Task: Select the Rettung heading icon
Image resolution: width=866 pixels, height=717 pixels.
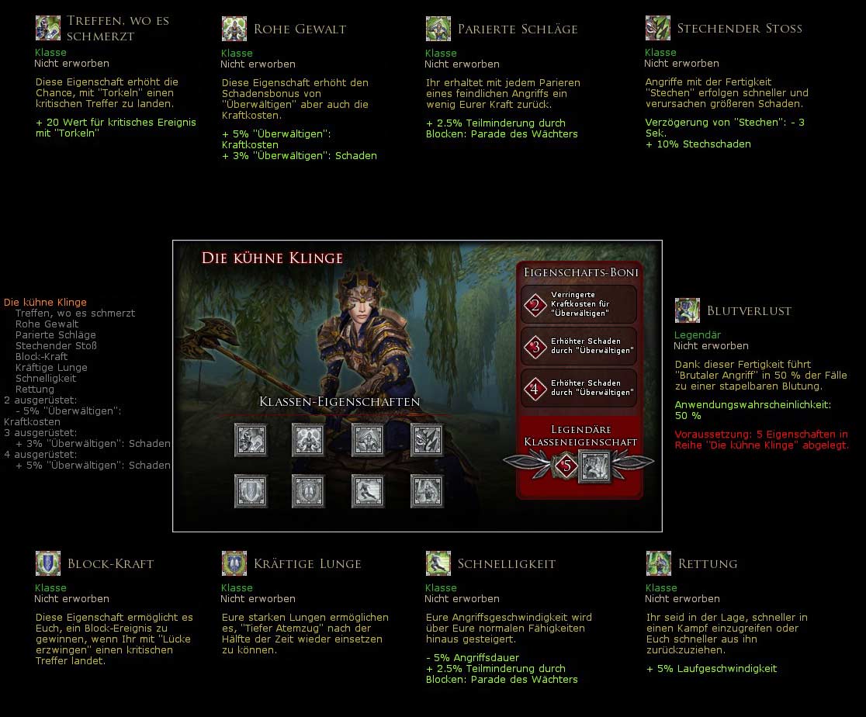Action: click(658, 563)
